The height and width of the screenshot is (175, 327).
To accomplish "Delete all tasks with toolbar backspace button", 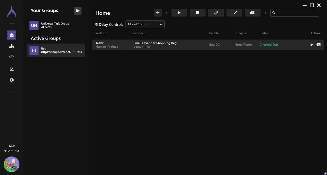I will click(x=253, y=13).
